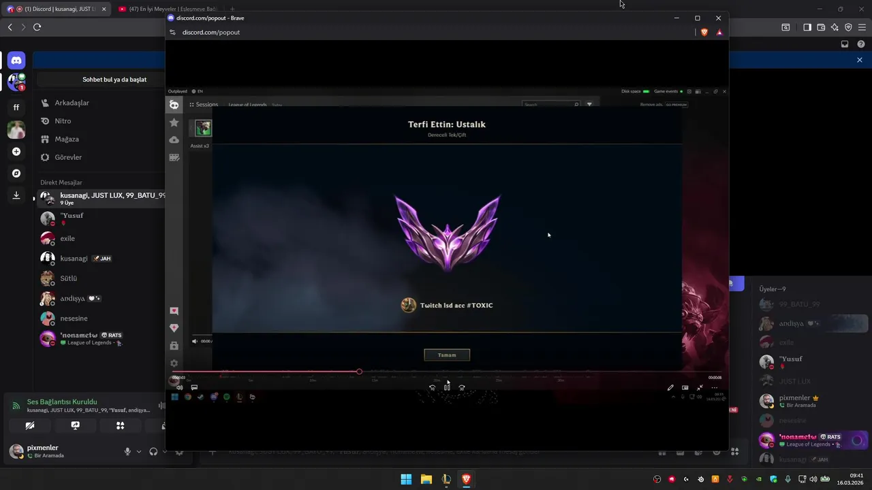The width and height of the screenshot is (872, 490).
Task: Expand microphone input options arrow
Action: (x=139, y=451)
